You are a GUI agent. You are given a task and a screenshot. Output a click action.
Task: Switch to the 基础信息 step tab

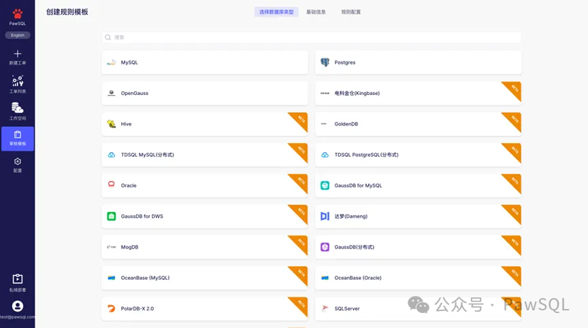click(x=316, y=12)
